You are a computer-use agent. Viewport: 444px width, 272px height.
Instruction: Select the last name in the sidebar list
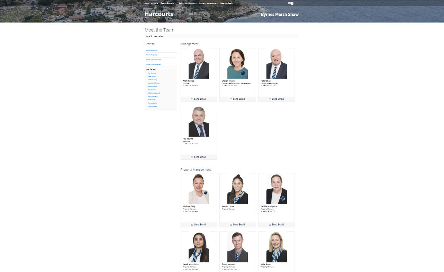(153, 106)
